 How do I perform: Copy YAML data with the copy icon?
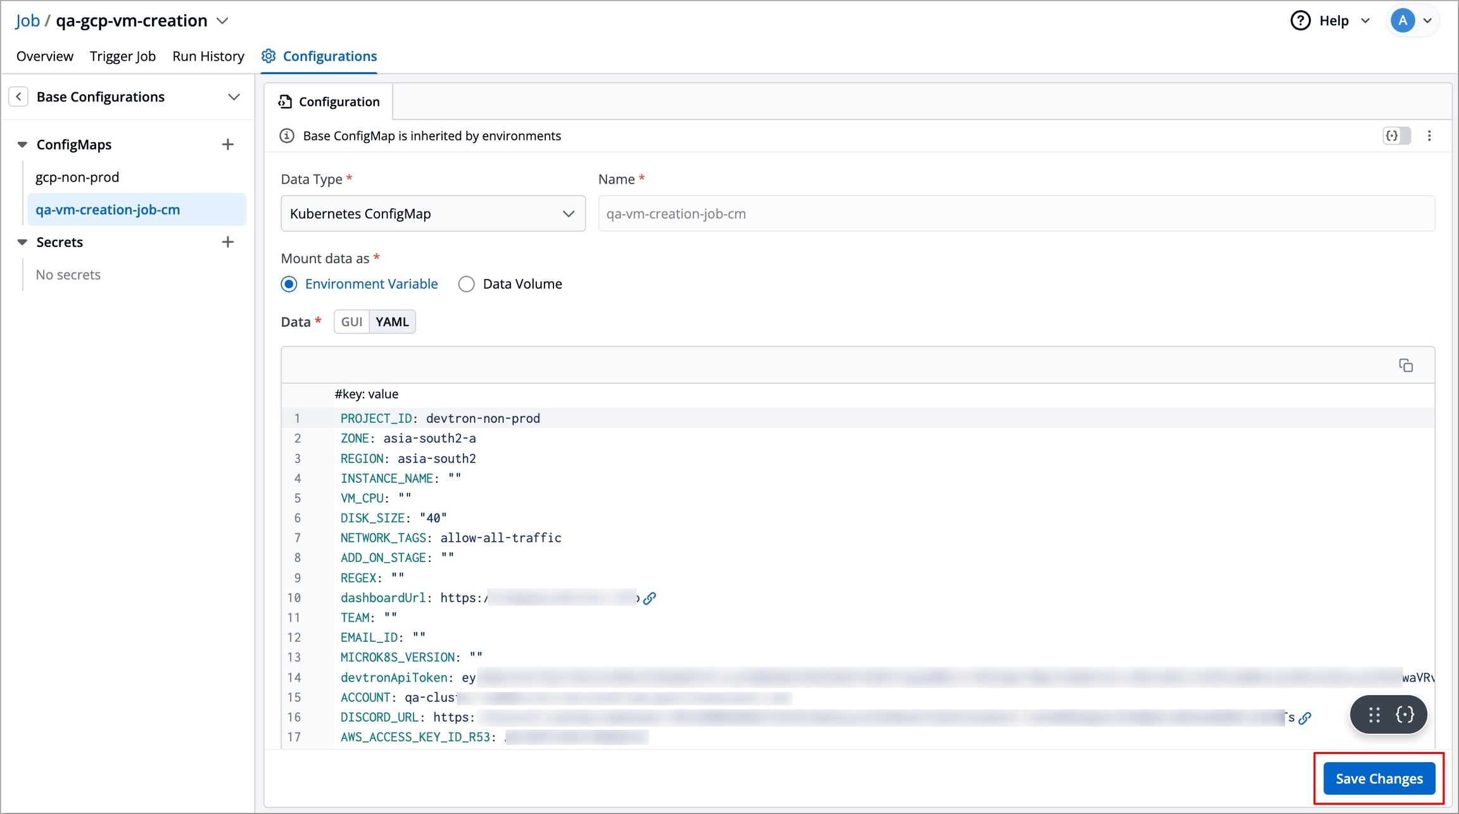click(1406, 365)
